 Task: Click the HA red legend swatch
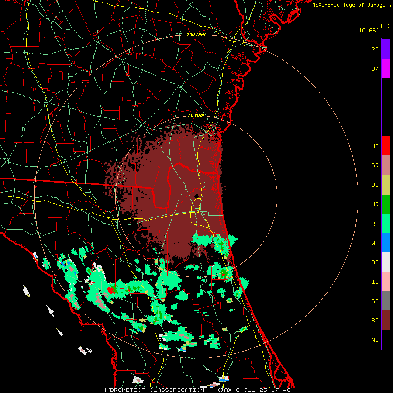pos(386,146)
